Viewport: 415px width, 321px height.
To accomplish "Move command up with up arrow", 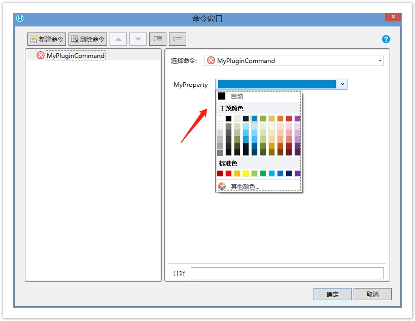I will [x=118, y=39].
